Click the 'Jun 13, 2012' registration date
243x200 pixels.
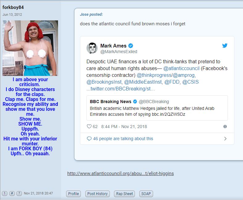[12, 15]
